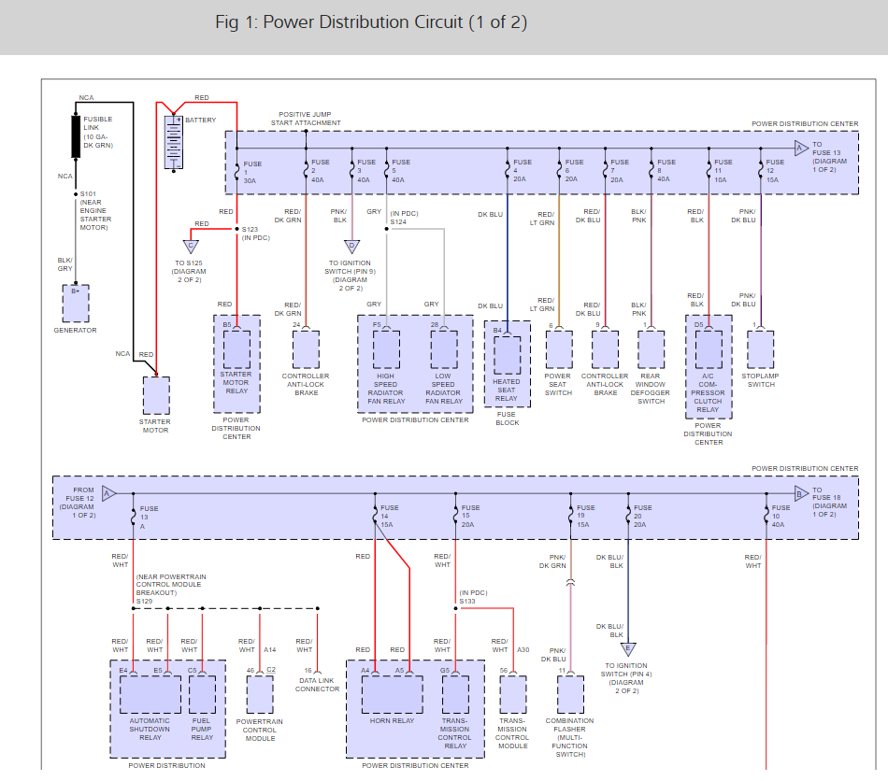The width and height of the screenshot is (888, 781).
Task: Click triangle connector E to ignition switch
Action: (628, 649)
